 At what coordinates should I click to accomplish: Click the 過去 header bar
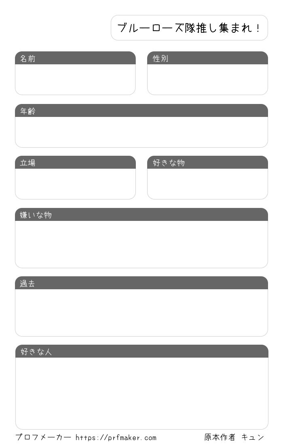[141, 283]
